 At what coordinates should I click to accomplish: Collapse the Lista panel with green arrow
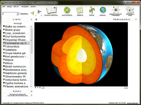pos(32,19)
